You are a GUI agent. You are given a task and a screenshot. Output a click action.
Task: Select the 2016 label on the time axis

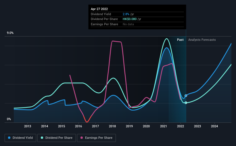pos(78,126)
